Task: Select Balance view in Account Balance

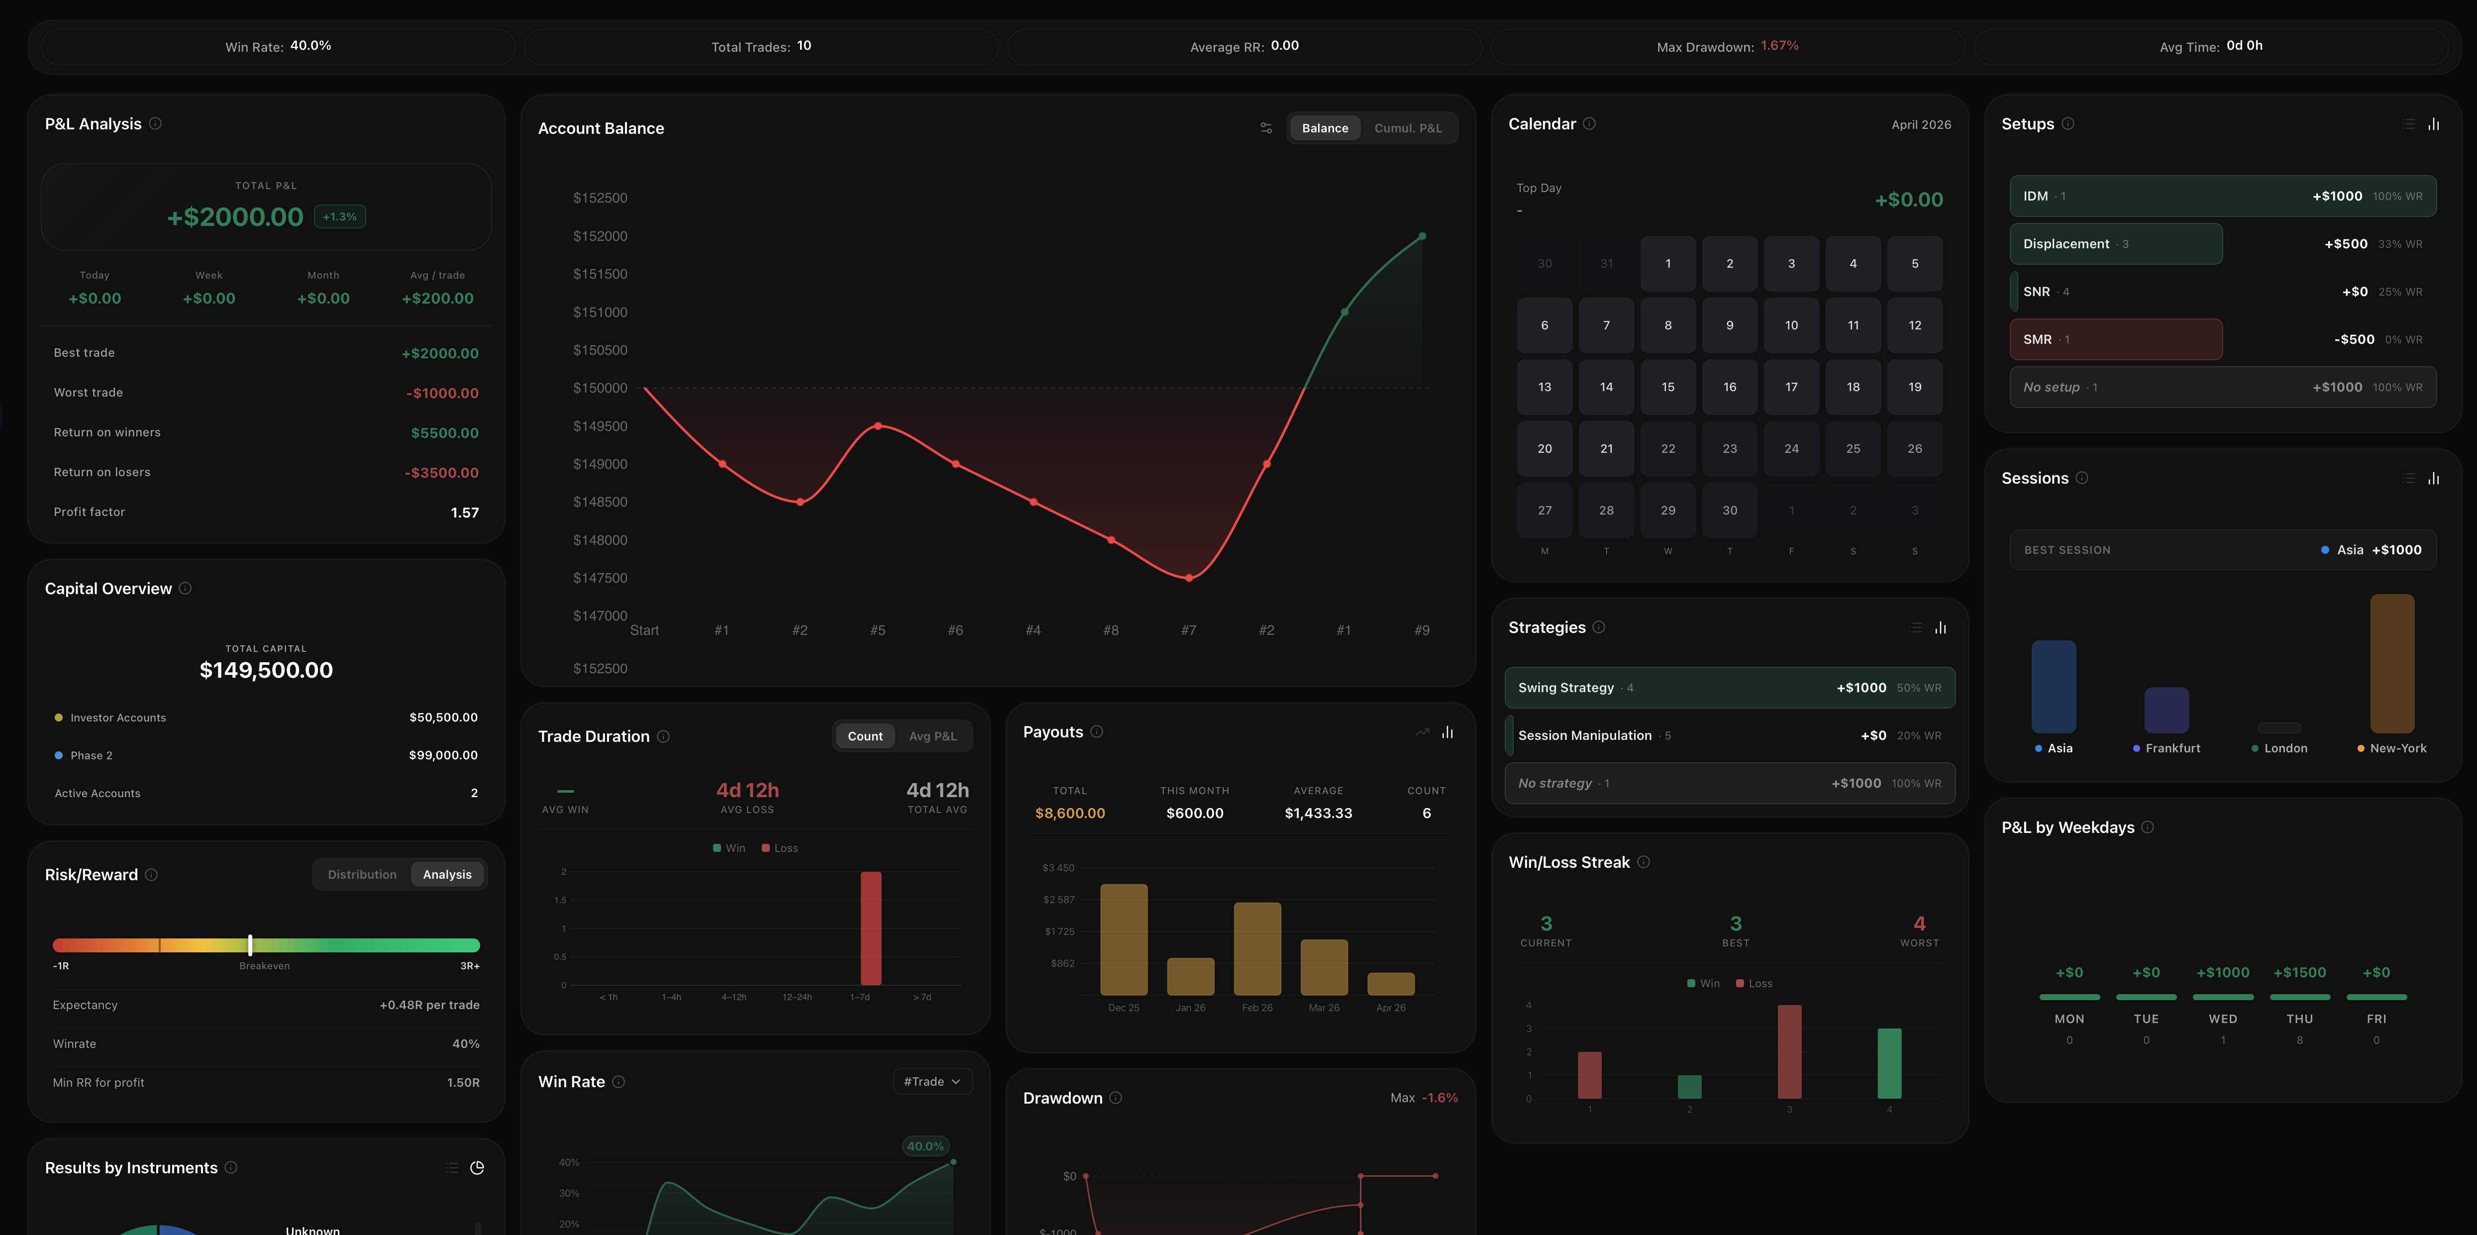Action: 1324,128
